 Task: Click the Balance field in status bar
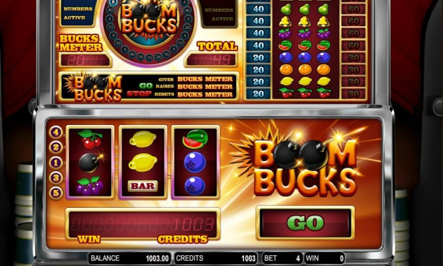pyautogui.click(x=130, y=258)
